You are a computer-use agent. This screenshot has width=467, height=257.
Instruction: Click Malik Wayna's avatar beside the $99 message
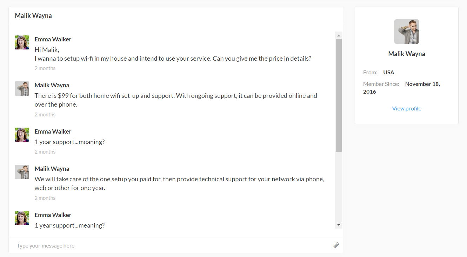coord(22,89)
